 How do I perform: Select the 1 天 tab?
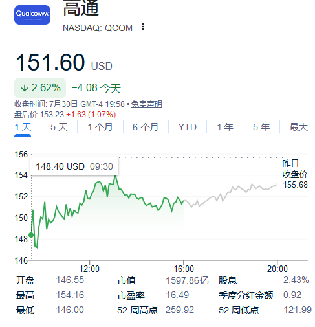(x=23, y=127)
